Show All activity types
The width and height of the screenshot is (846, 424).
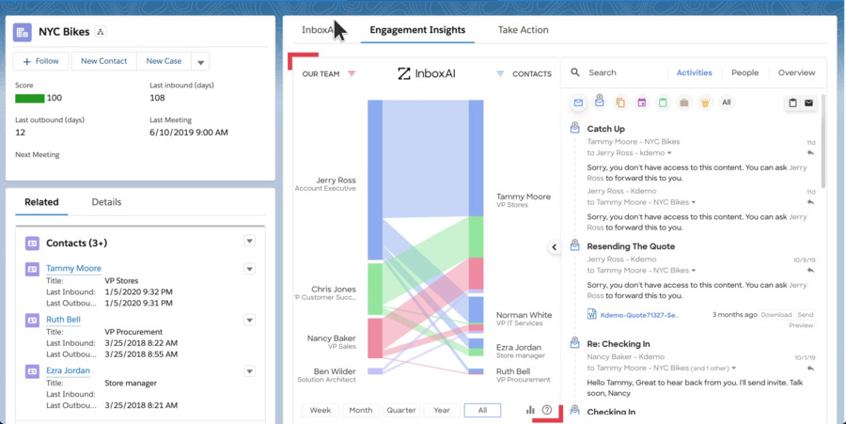[x=727, y=102]
